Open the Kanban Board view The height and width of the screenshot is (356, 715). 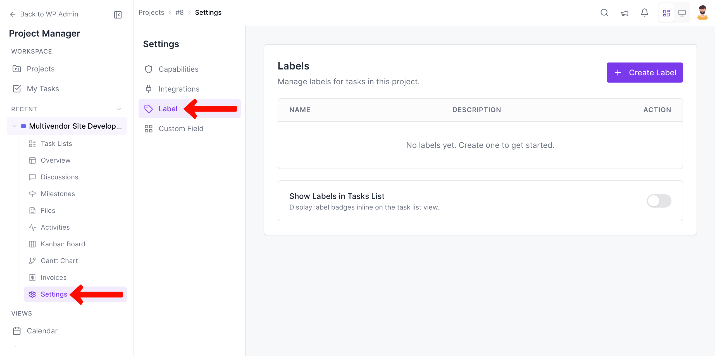(63, 244)
